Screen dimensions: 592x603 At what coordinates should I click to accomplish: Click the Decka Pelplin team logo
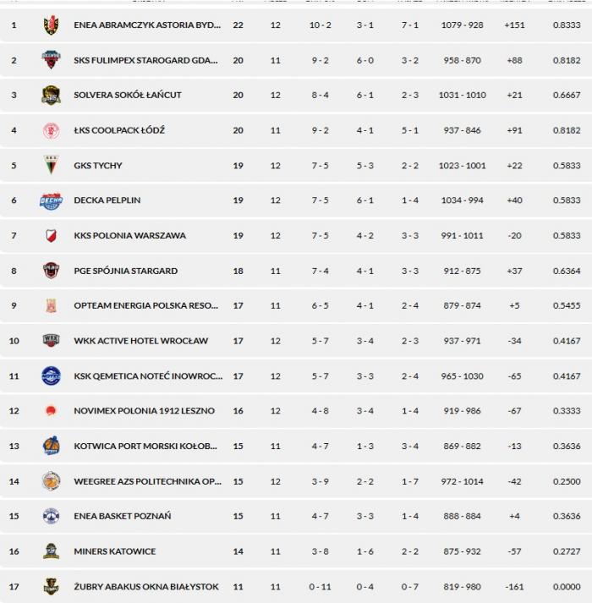click(51, 200)
